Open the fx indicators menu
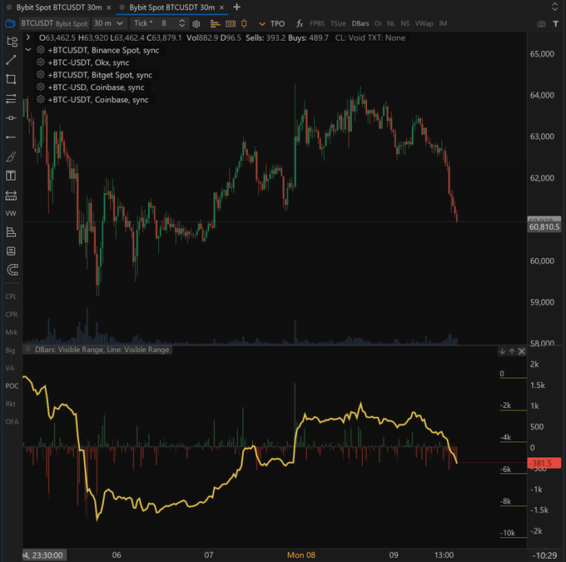 pos(300,24)
